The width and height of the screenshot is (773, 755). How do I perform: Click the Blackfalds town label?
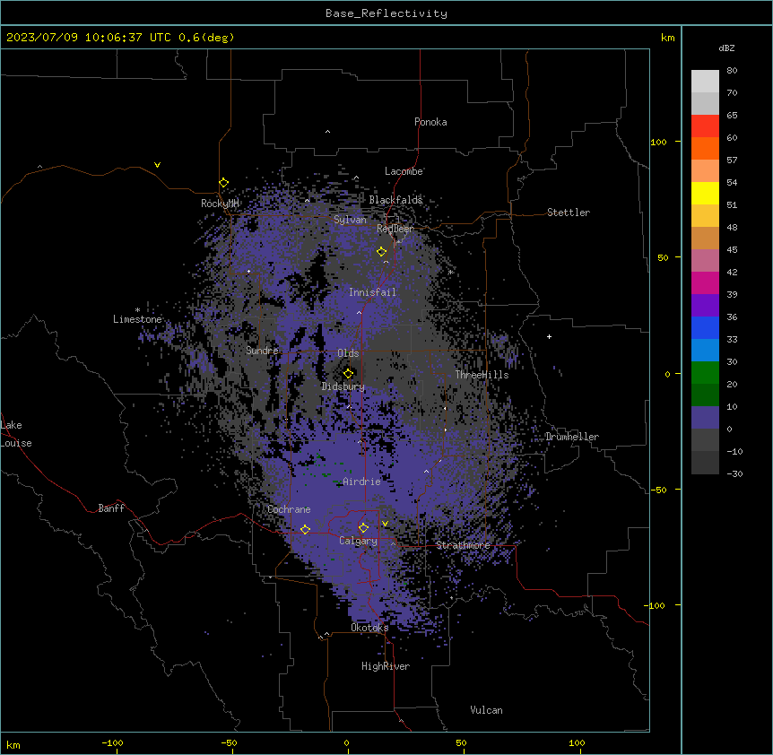pos(395,200)
